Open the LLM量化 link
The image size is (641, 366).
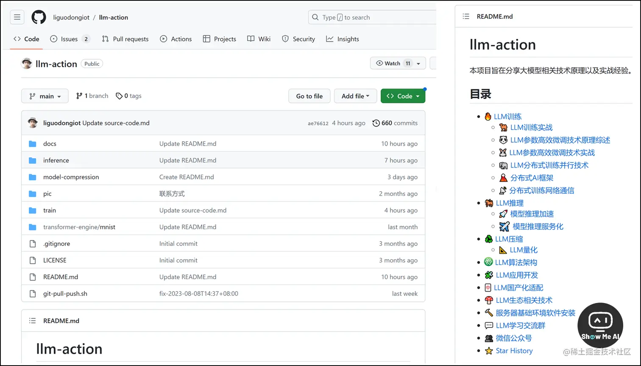[x=524, y=250]
